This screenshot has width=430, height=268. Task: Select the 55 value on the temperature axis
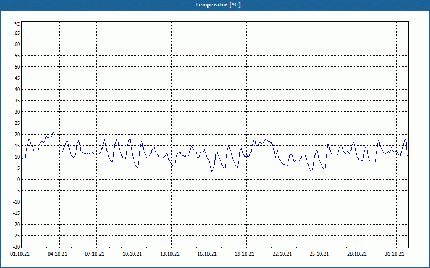point(17,56)
